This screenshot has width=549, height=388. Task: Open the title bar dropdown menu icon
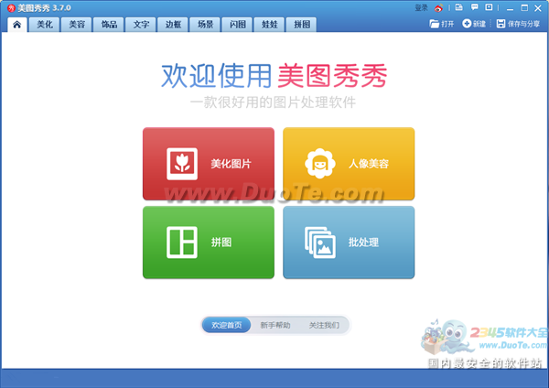pos(490,7)
